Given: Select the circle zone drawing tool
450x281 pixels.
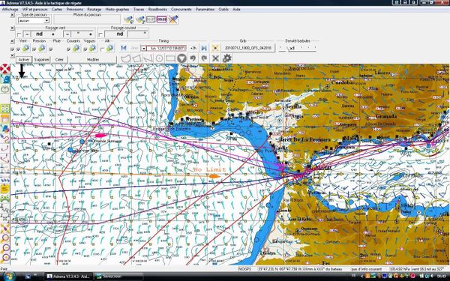Looking at the screenshot, I should 159,58.
